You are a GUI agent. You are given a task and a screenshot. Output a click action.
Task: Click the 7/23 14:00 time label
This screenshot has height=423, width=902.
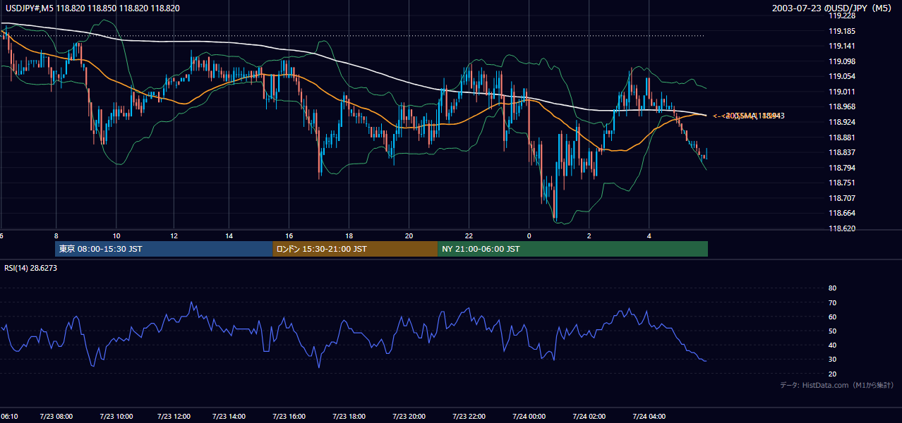point(230,416)
